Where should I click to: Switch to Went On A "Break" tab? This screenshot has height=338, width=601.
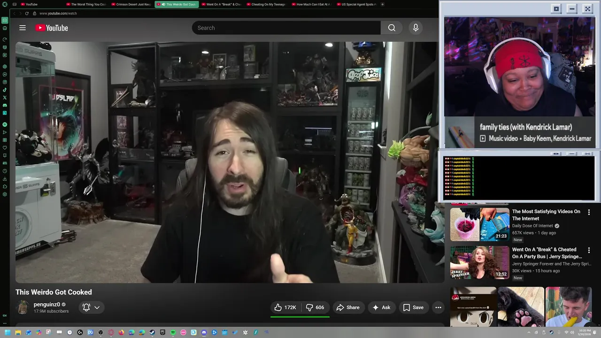point(221,4)
